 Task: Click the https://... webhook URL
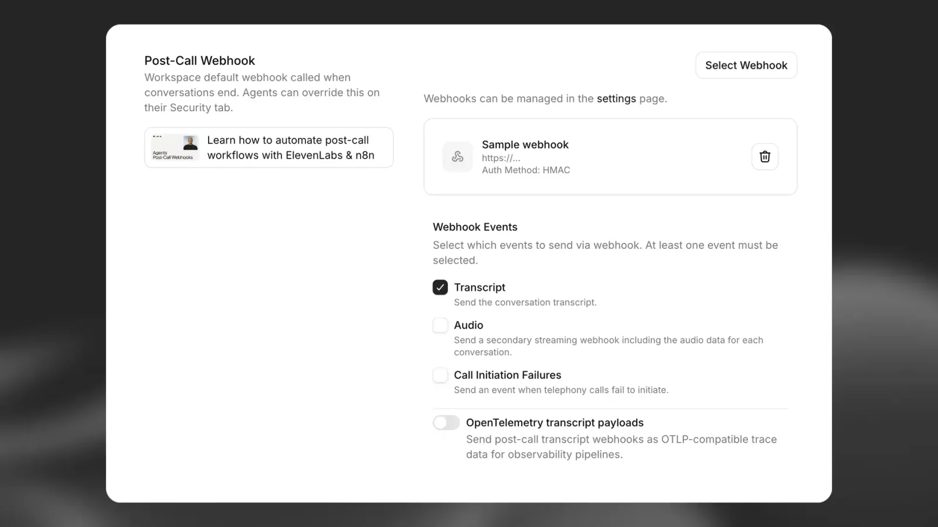501,158
